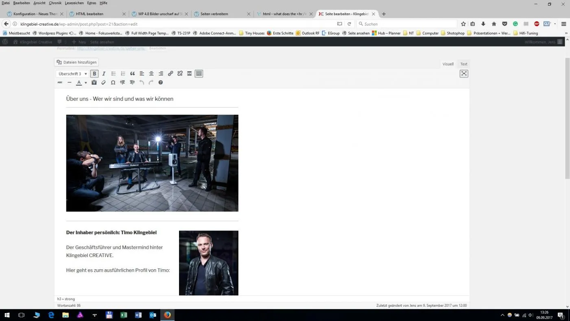The image size is (570, 321).
Task: Toggle bold formatting in editor toolbar
Action: click(x=94, y=74)
